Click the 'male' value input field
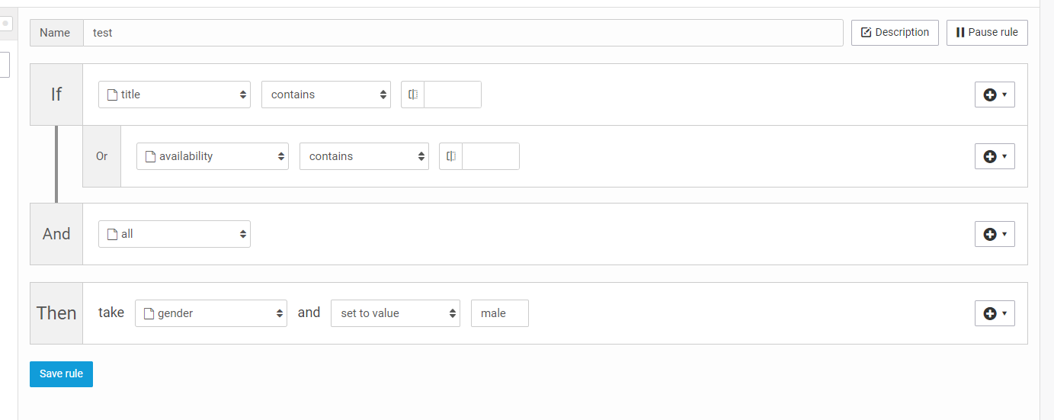 point(500,313)
